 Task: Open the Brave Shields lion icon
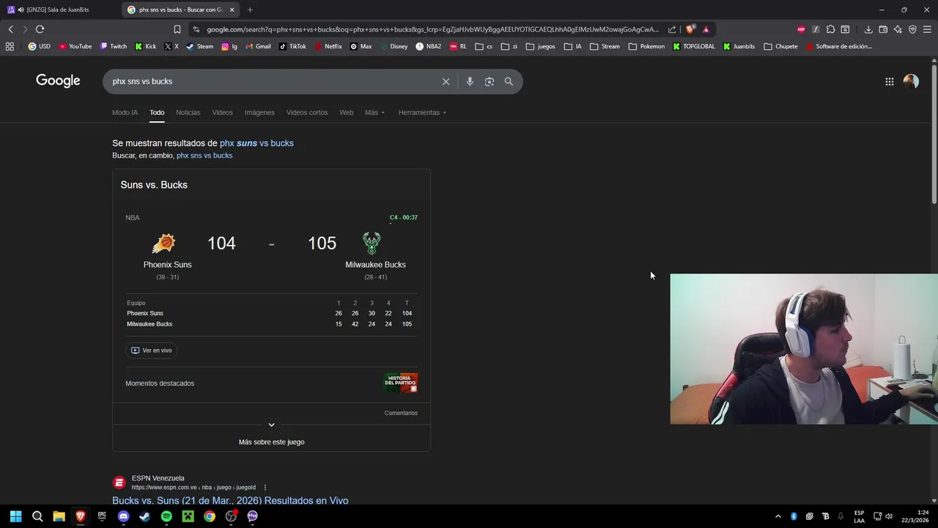click(690, 29)
